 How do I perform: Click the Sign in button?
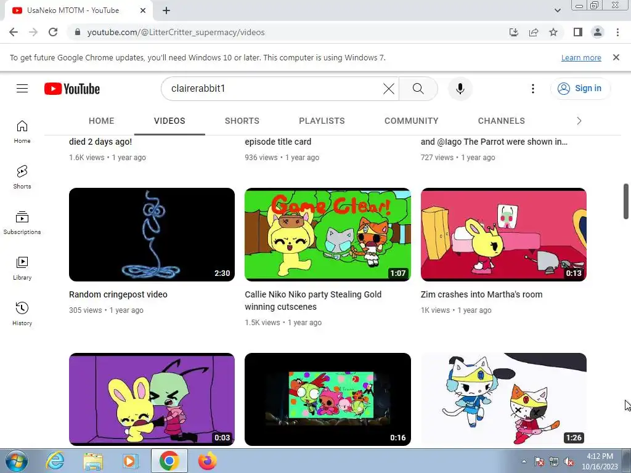click(580, 89)
